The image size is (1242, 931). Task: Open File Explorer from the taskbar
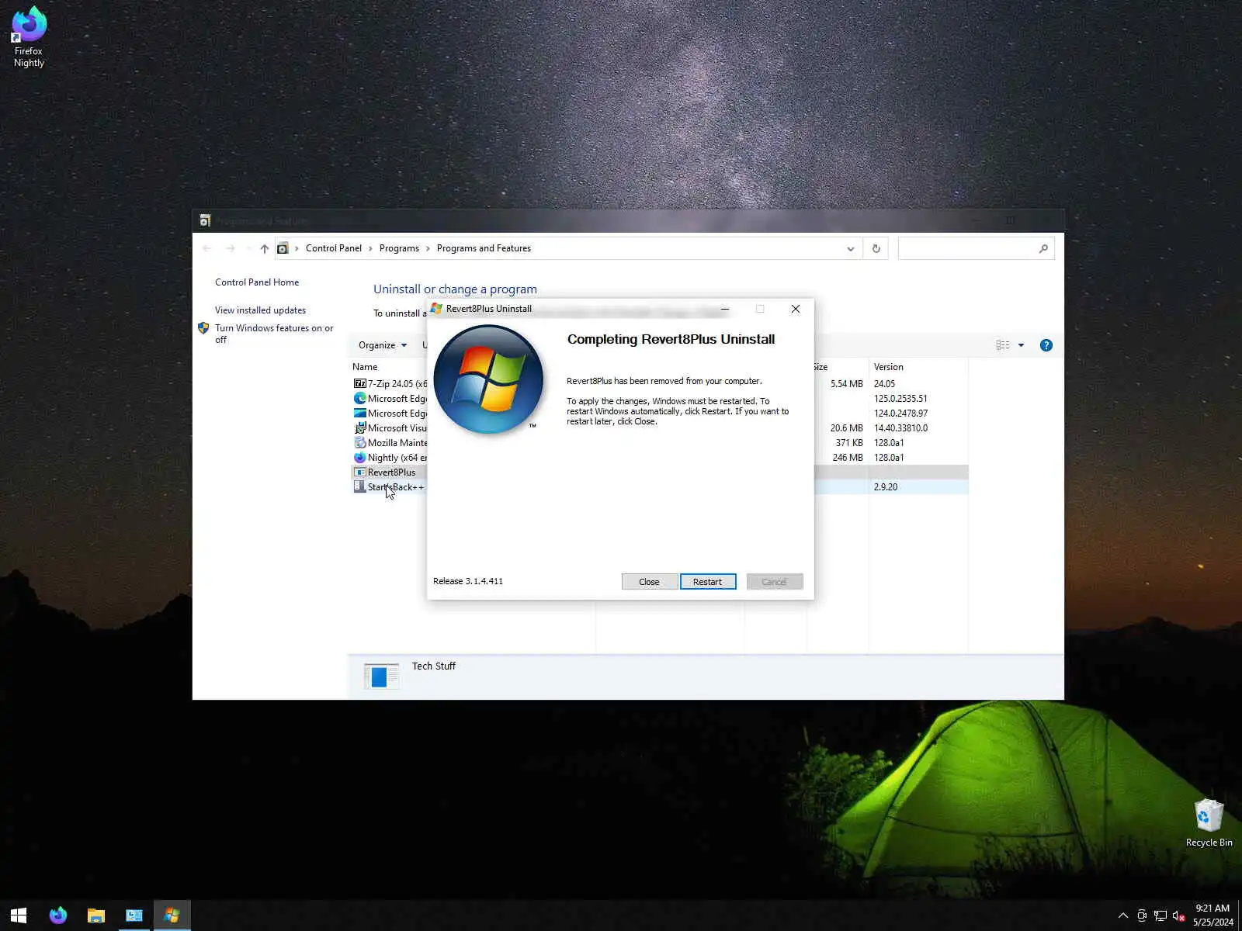[x=96, y=915]
